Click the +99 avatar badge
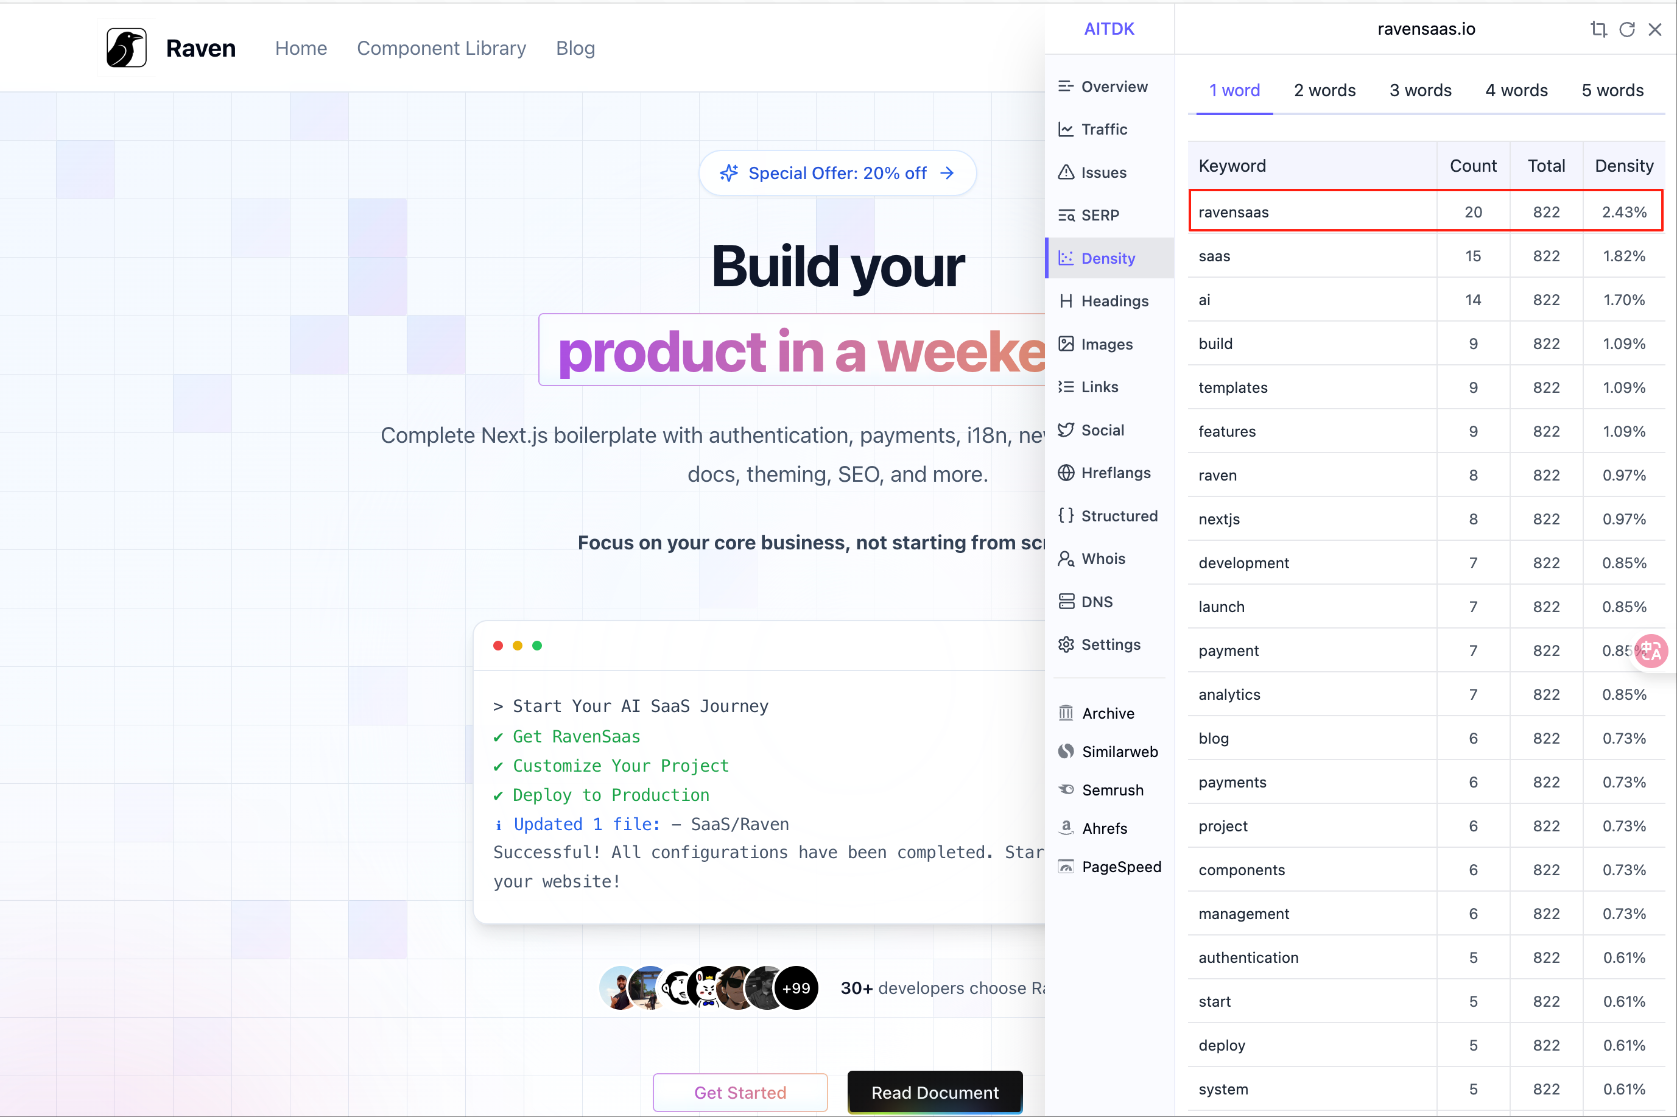Screen dimensions: 1677x1117 click(795, 988)
